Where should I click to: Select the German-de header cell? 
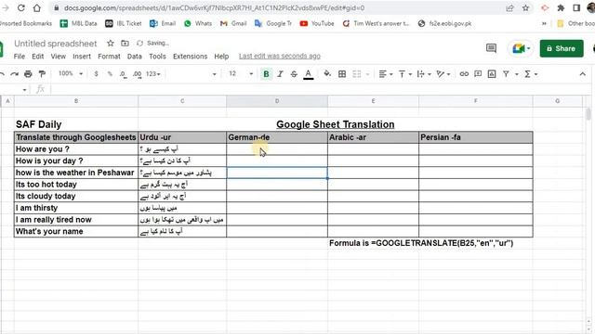[x=277, y=137]
